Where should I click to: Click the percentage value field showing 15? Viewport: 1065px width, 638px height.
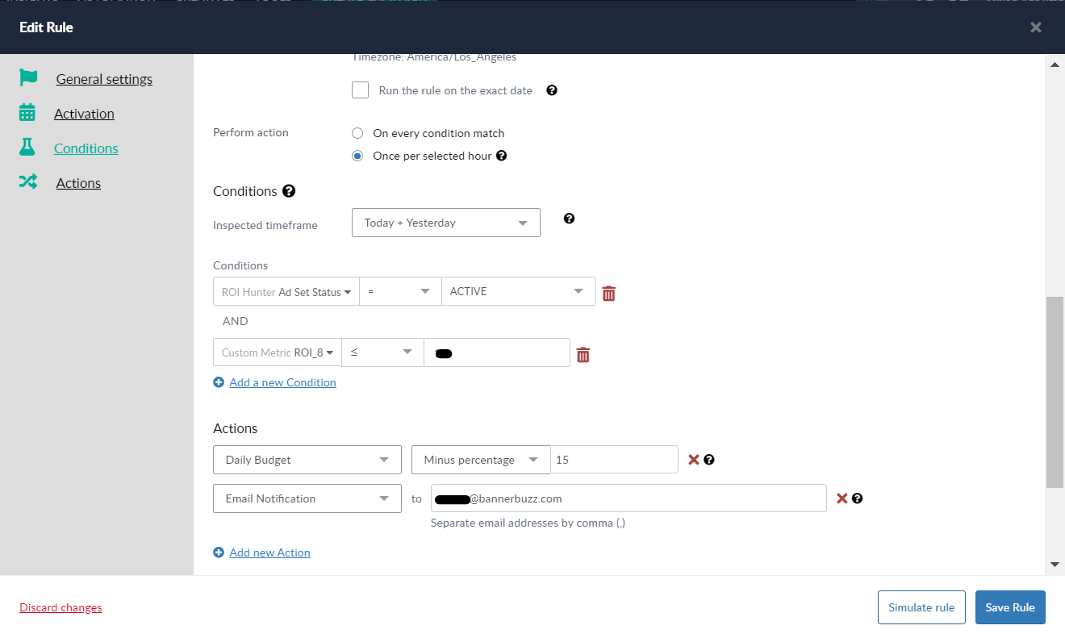click(615, 460)
